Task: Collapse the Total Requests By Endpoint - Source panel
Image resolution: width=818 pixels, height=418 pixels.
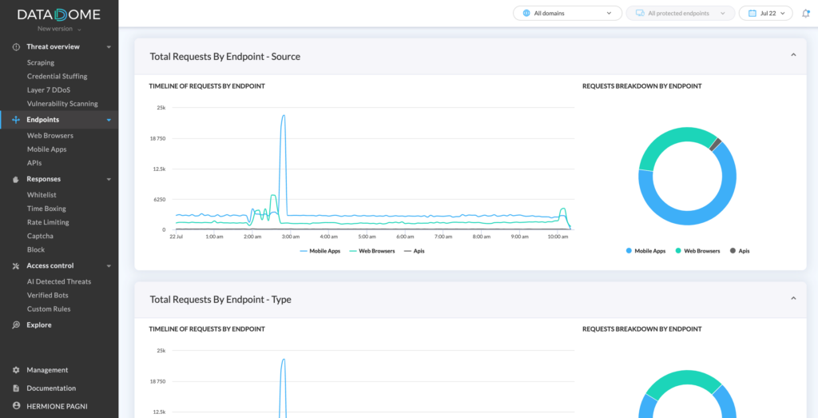Action: click(793, 55)
